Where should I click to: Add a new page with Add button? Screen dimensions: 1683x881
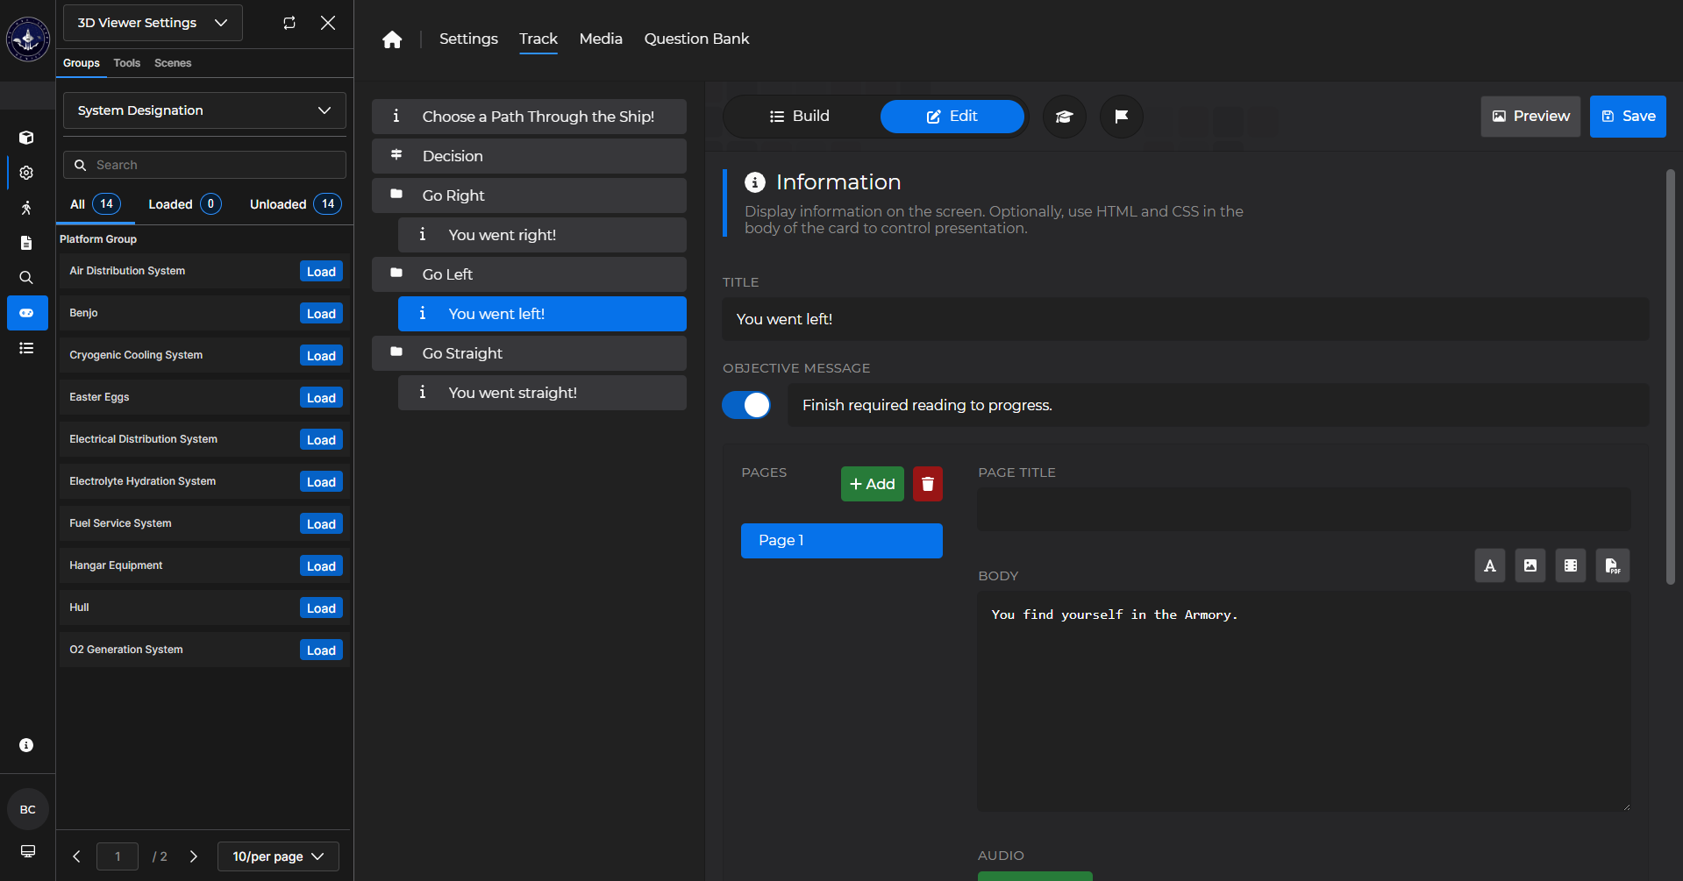pyautogui.click(x=873, y=484)
